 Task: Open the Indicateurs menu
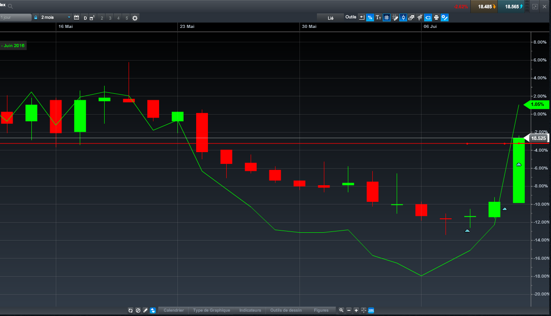coord(250,310)
